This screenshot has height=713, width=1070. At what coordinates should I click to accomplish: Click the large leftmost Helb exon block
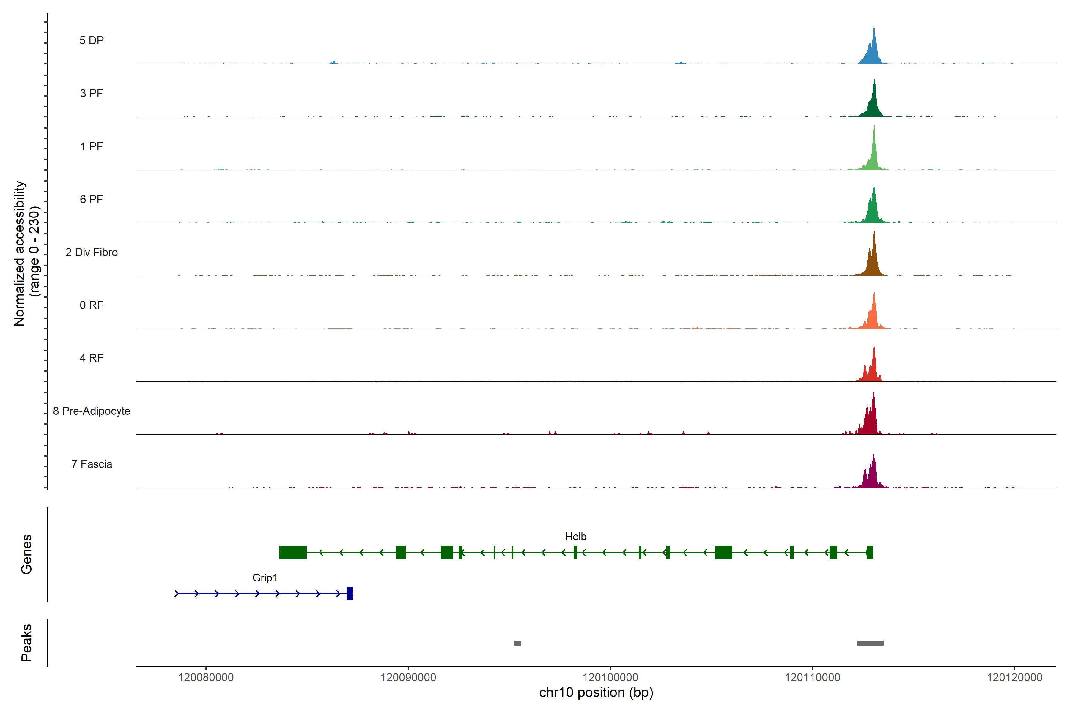[292, 552]
